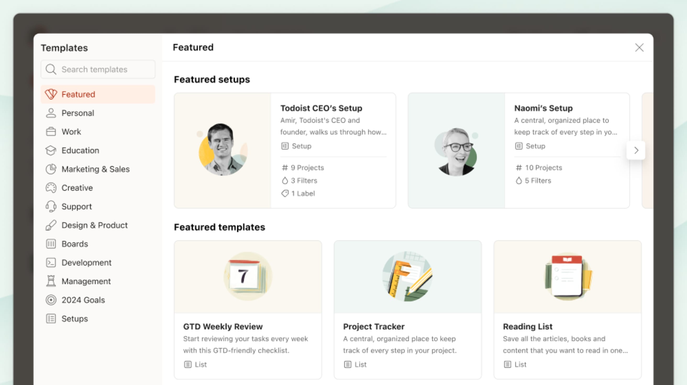The width and height of the screenshot is (687, 385).
Task: Select the Education graduation cap icon
Action: click(x=51, y=150)
